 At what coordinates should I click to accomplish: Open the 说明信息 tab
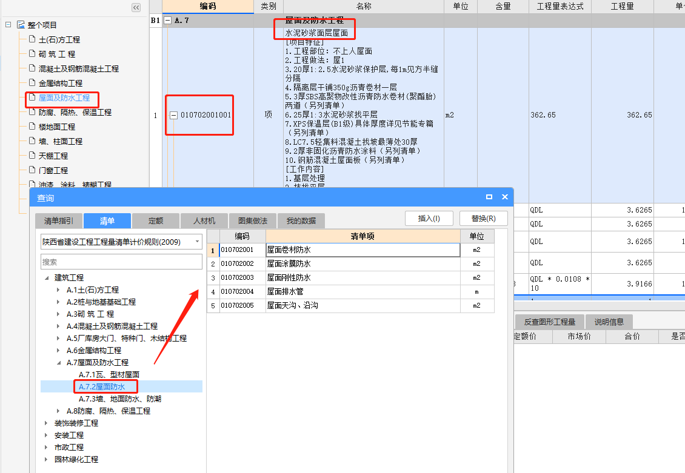[609, 322]
